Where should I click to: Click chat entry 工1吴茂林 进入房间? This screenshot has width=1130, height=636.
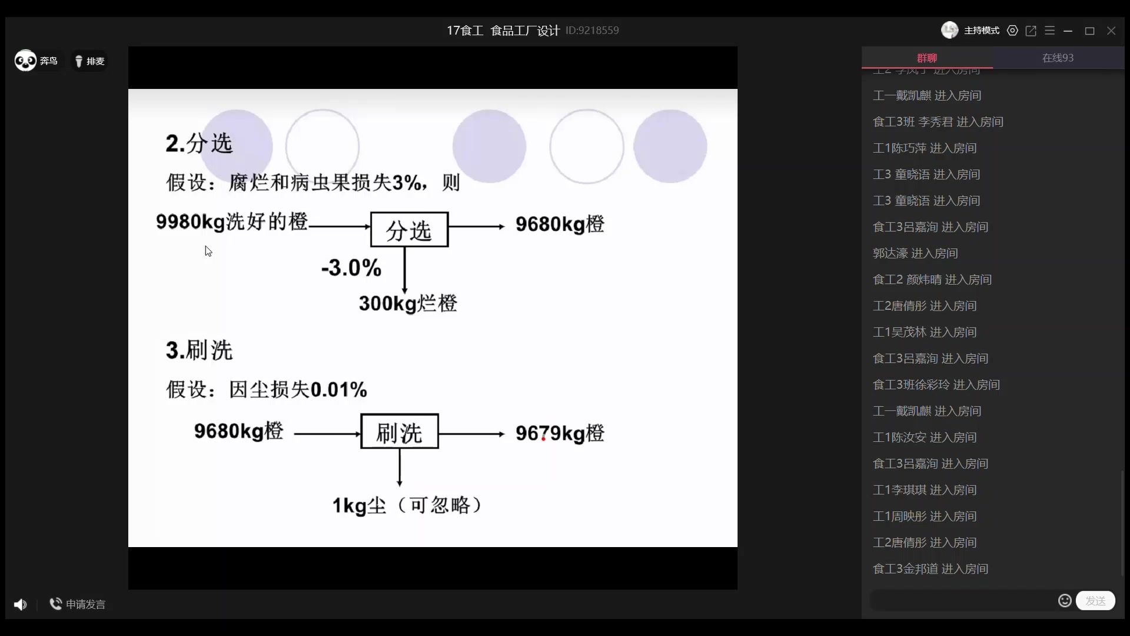[x=925, y=332]
